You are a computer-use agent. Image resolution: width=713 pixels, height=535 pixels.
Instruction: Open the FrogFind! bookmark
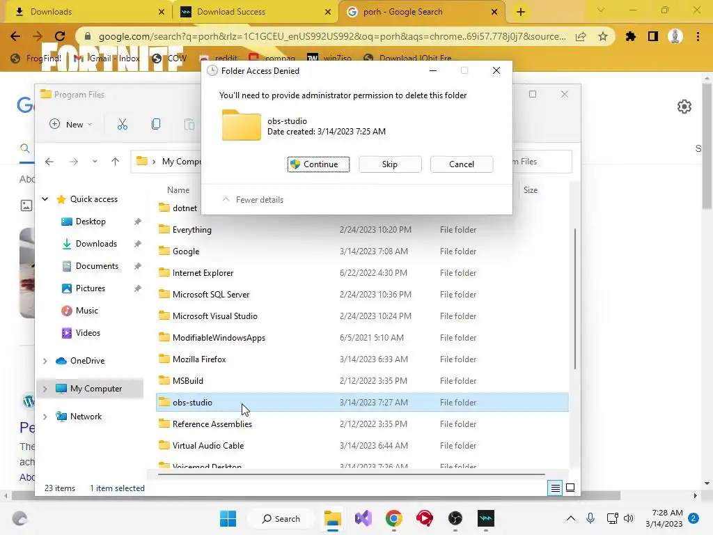36,59
